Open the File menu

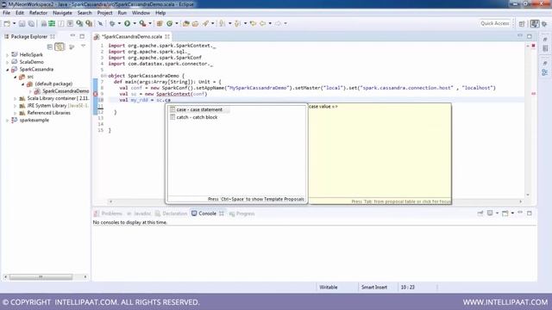(6, 13)
